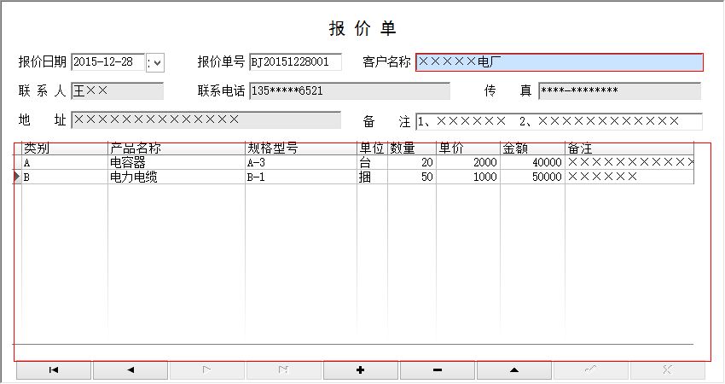
Task: Click the post edit checkmark button
Action: coord(591,370)
